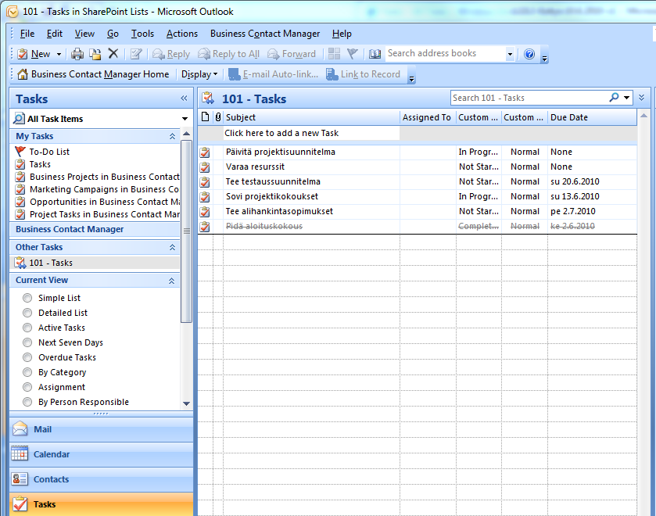
Task: Click the task icon for Tee alihankintasopimukset
Action: tap(205, 211)
